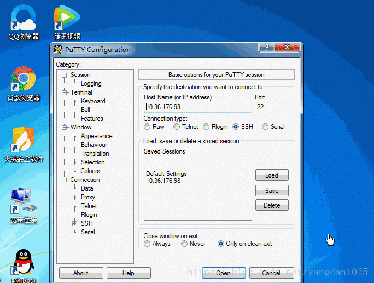Select the Logging category
Image resolution: width=374 pixels, height=283 pixels.
[x=91, y=84]
